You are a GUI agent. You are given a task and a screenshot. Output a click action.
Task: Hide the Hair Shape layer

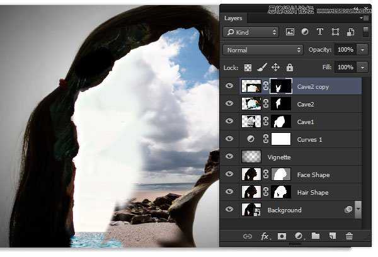(x=229, y=191)
